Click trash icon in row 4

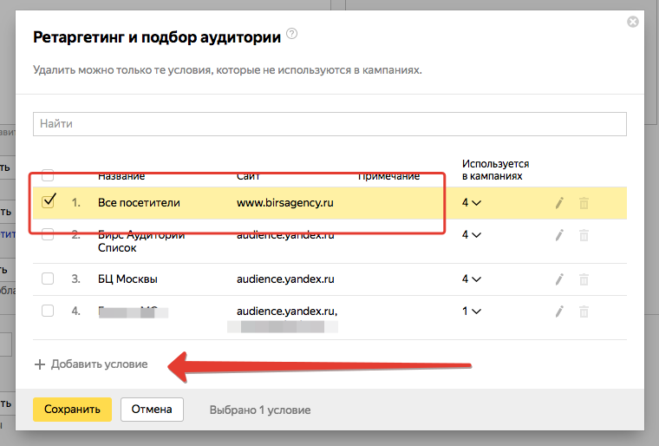click(584, 311)
